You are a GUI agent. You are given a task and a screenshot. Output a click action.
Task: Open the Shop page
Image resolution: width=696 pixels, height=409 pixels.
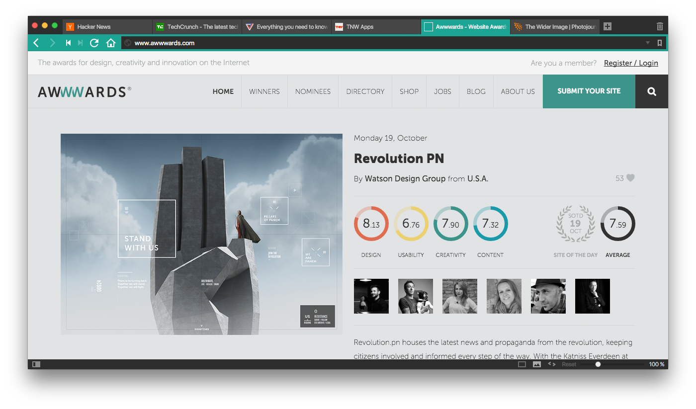(409, 91)
